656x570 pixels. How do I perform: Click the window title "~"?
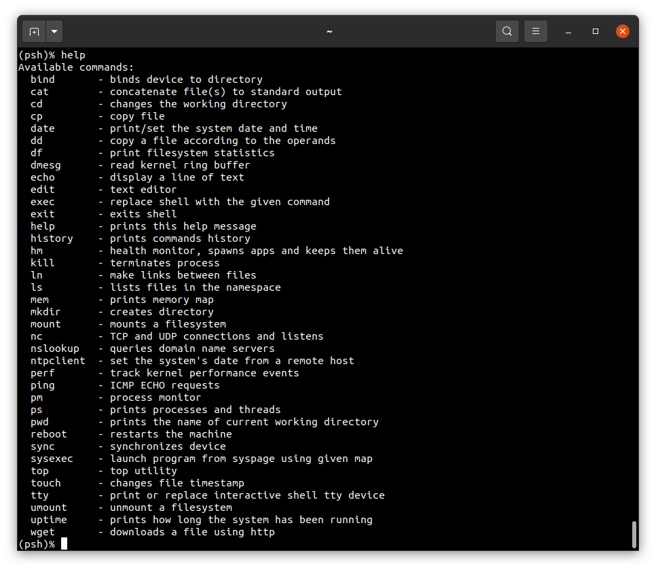pyautogui.click(x=329, y=31)
